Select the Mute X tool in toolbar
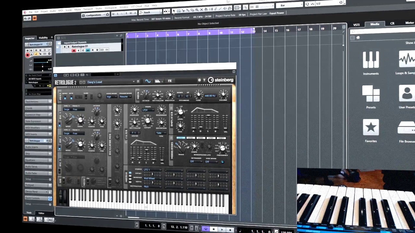Viewport: 415px width, 233px height. pyautogui.click(x=201, y=10)
